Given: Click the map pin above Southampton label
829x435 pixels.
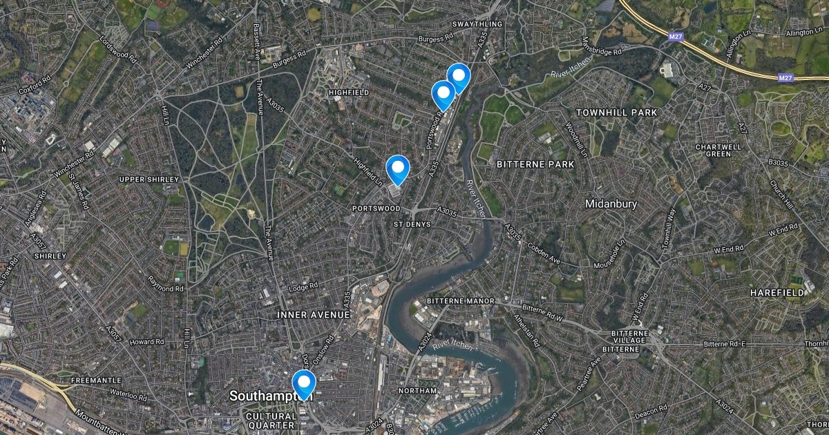Looking at the screenshot, I should [x=303, y=385].
